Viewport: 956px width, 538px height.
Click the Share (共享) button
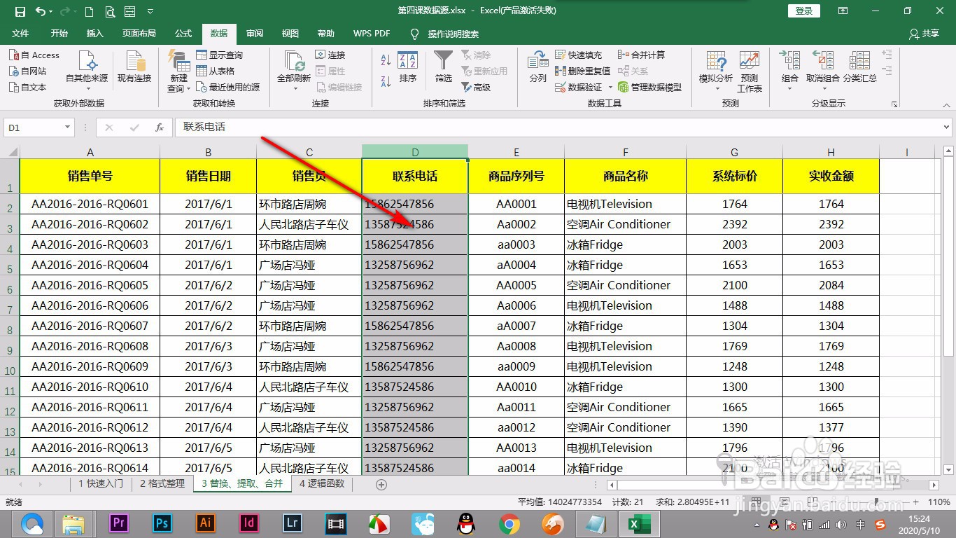click(x=924, y=34)
